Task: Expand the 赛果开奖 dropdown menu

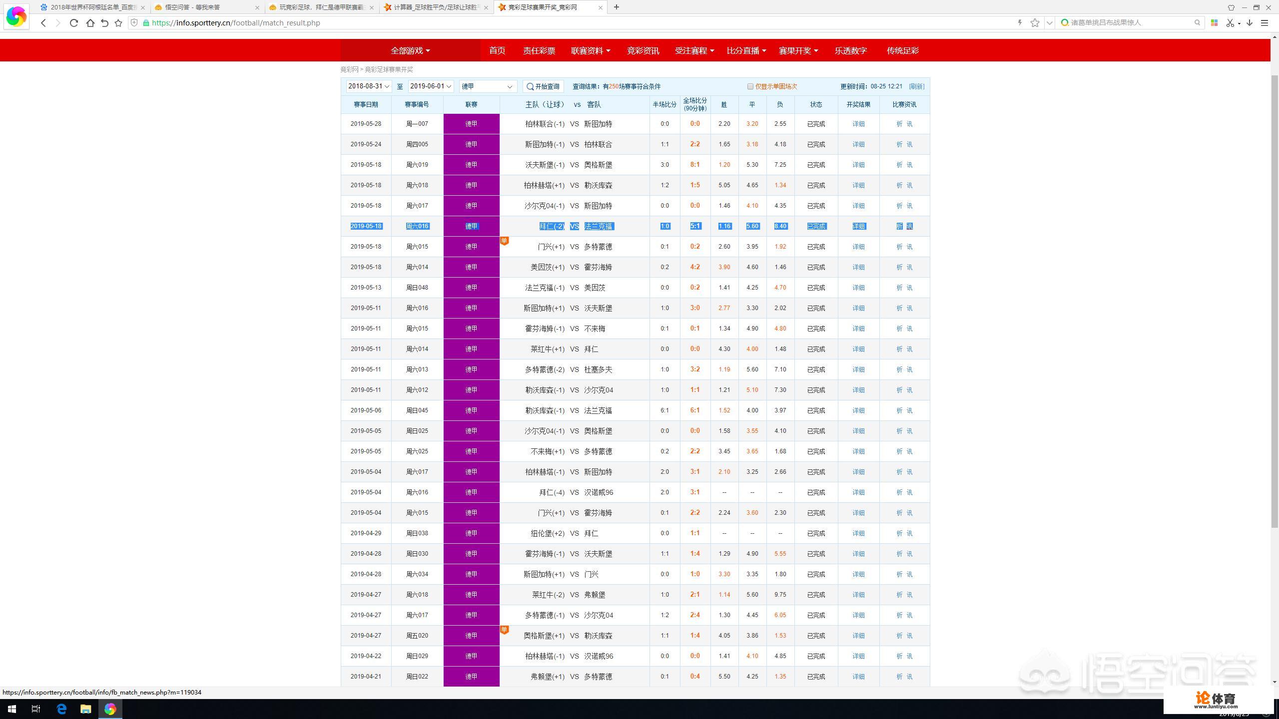Action: [x=798, y=50]
